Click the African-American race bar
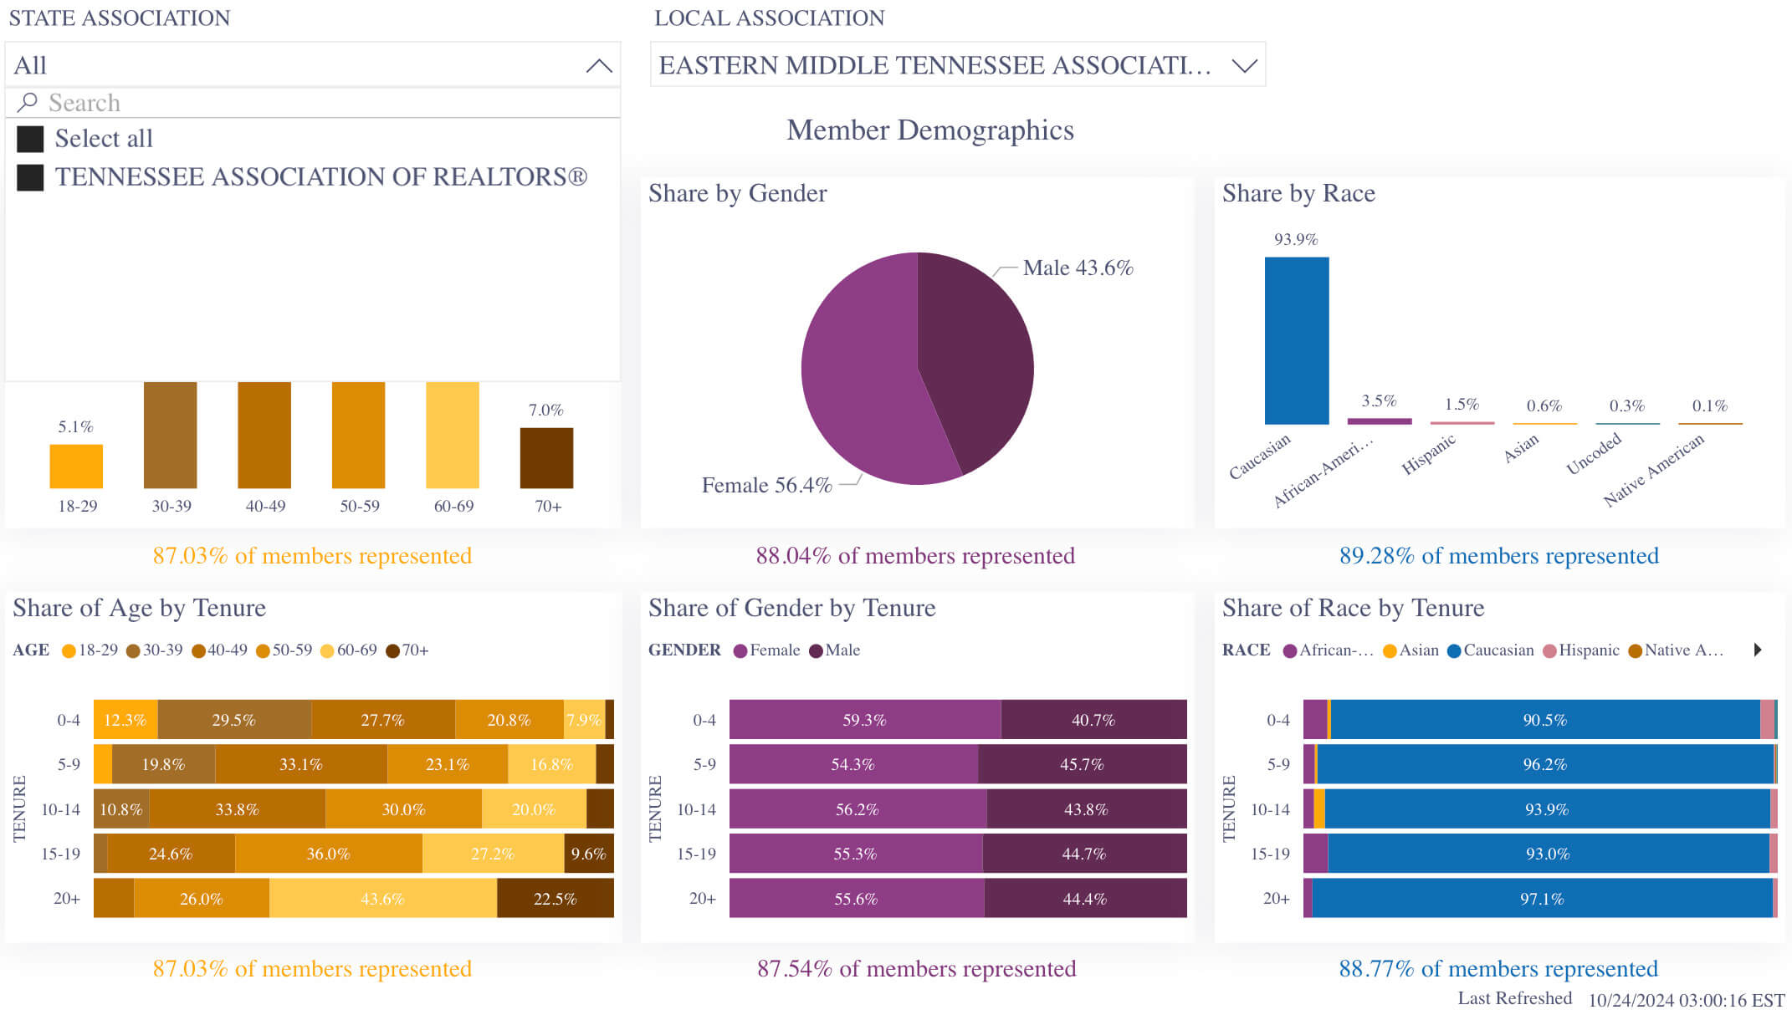 point(1379,421)
